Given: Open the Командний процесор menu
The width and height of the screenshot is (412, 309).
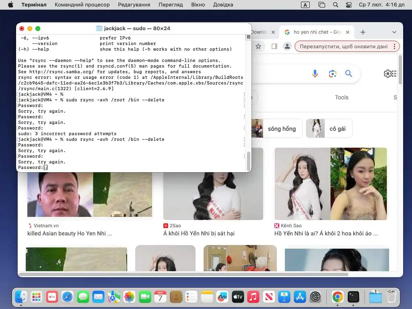Looking at the screenshot, I should click(x=82, y=5).
